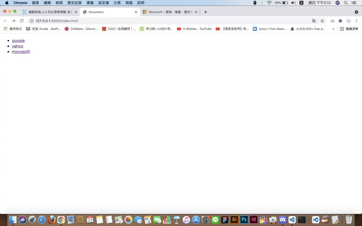Image resolution: width=362 pixels, height=226 pixels.
Task: Open the microsoft link
Action: tap(21, 52)
